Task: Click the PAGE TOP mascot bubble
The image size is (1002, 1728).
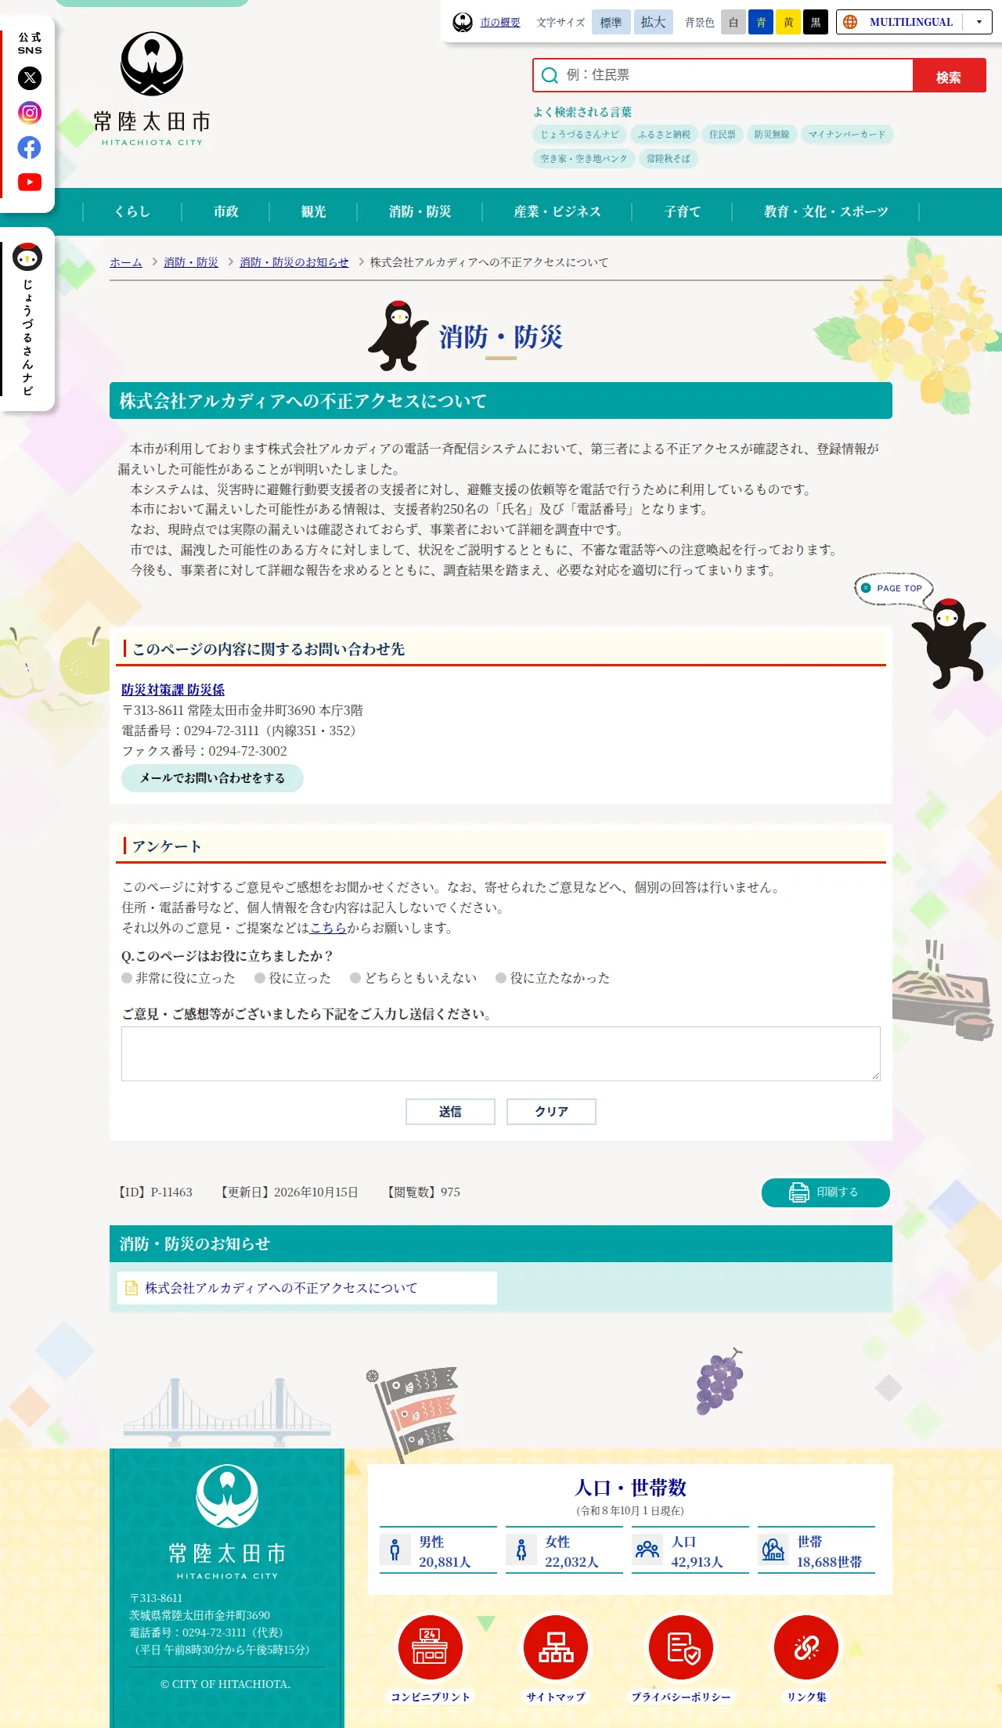Action: pyautogui.click(x=893, y=588)
